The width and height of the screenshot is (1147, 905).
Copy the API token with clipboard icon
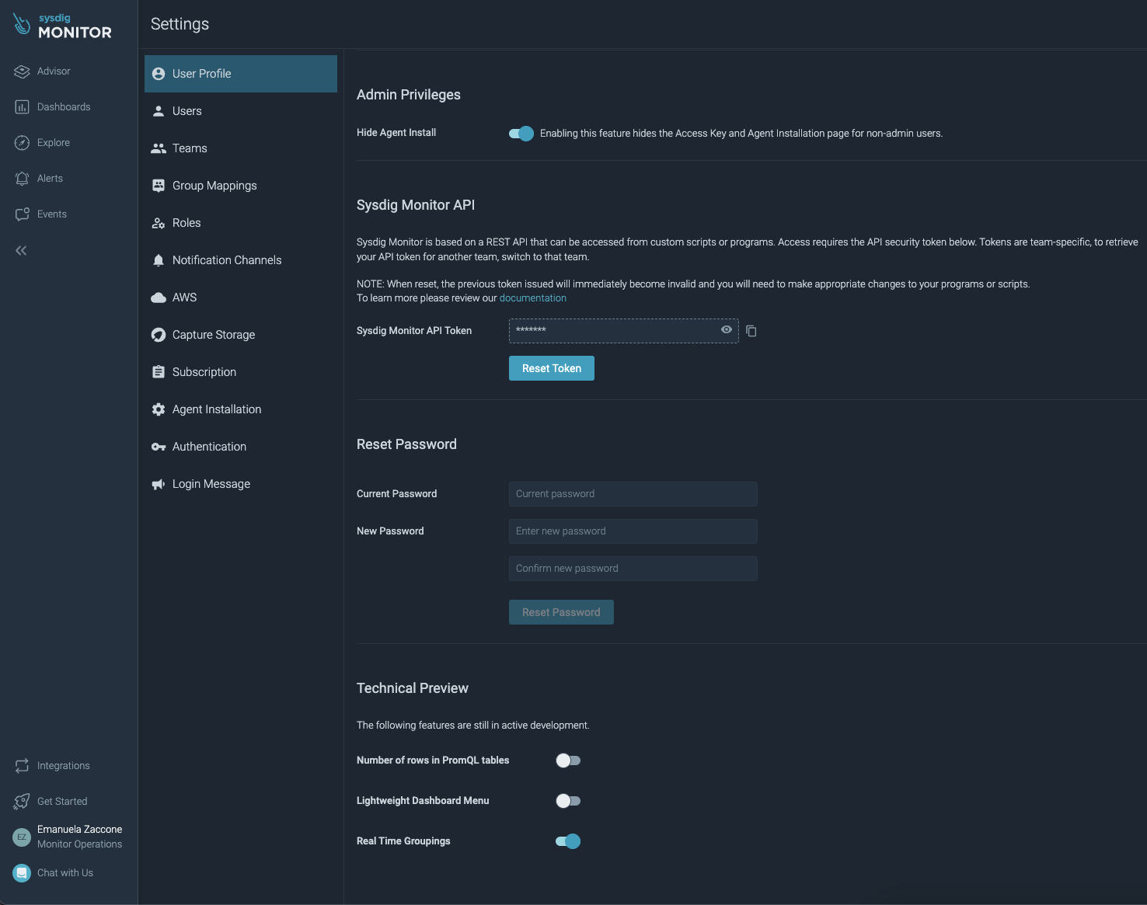tap(751, 331)
